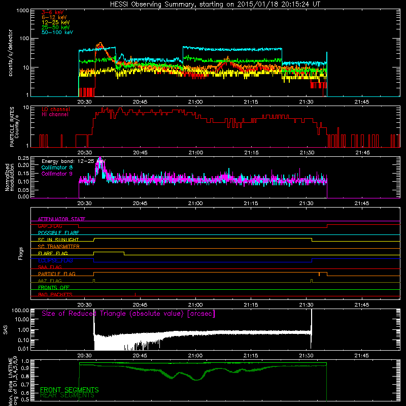Click the 'SC_TRANSMITTER' flag label
This screenshot has height=406, width=406.
(59, 247)
